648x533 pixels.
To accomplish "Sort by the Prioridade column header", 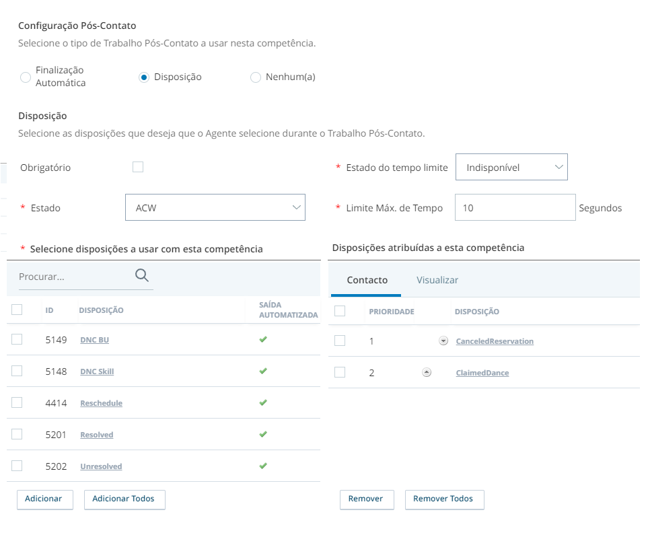I will tap(392, 312).
